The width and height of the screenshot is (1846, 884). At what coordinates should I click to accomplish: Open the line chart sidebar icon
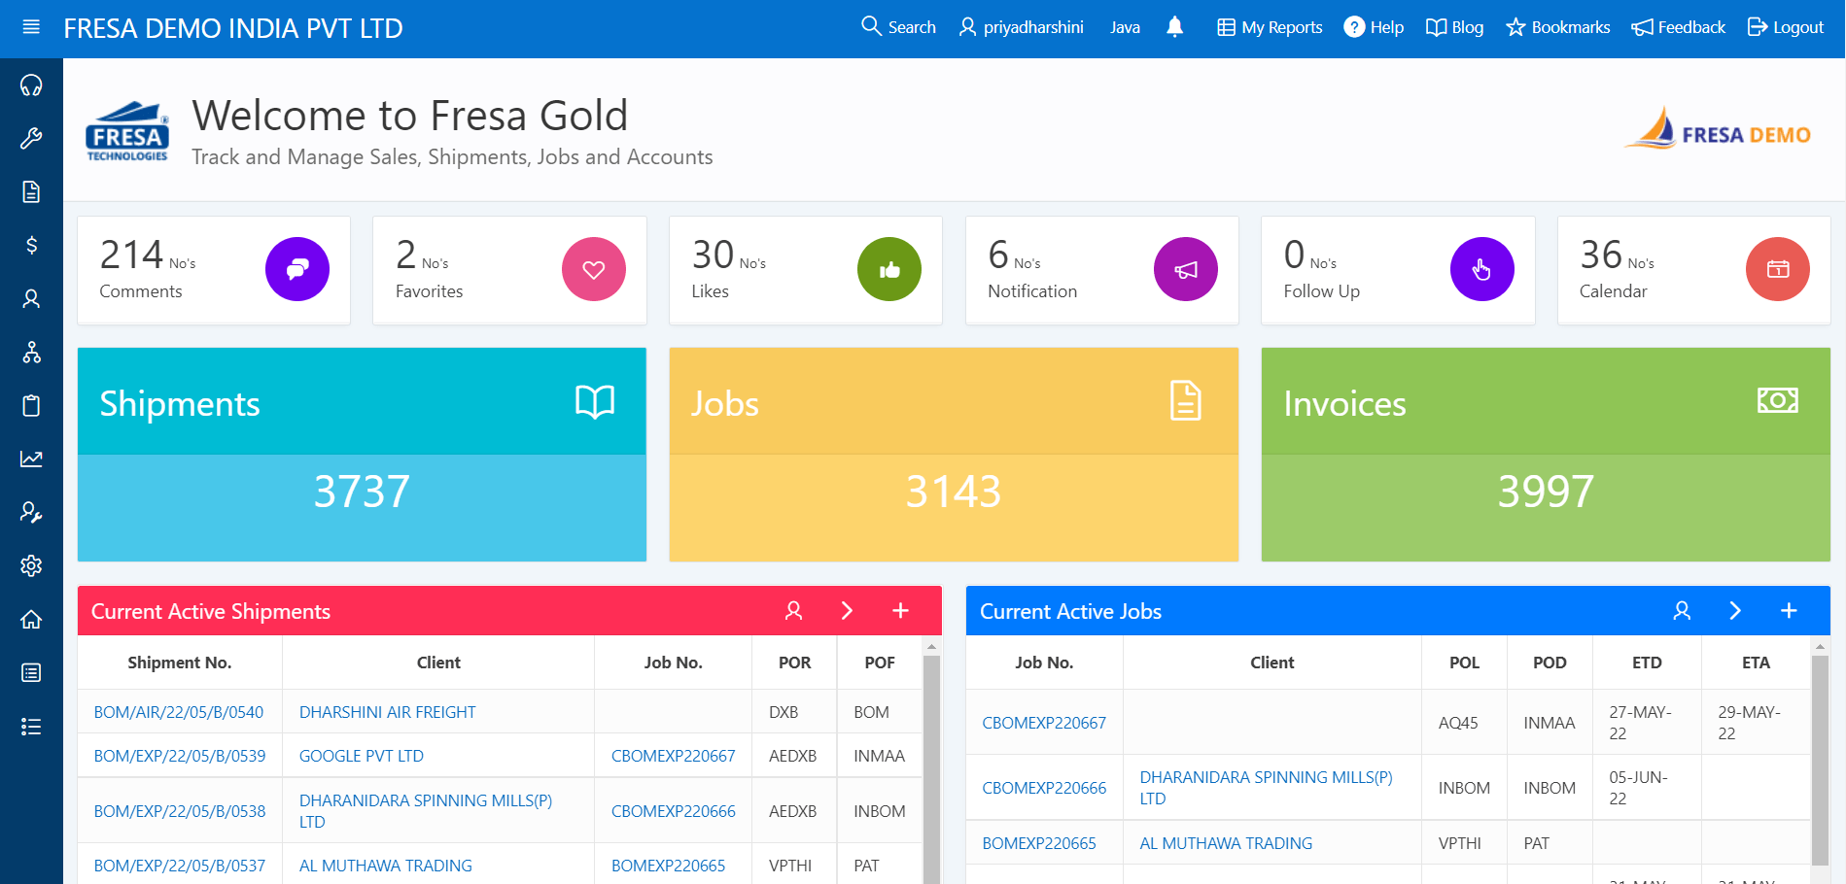[31, 459]
